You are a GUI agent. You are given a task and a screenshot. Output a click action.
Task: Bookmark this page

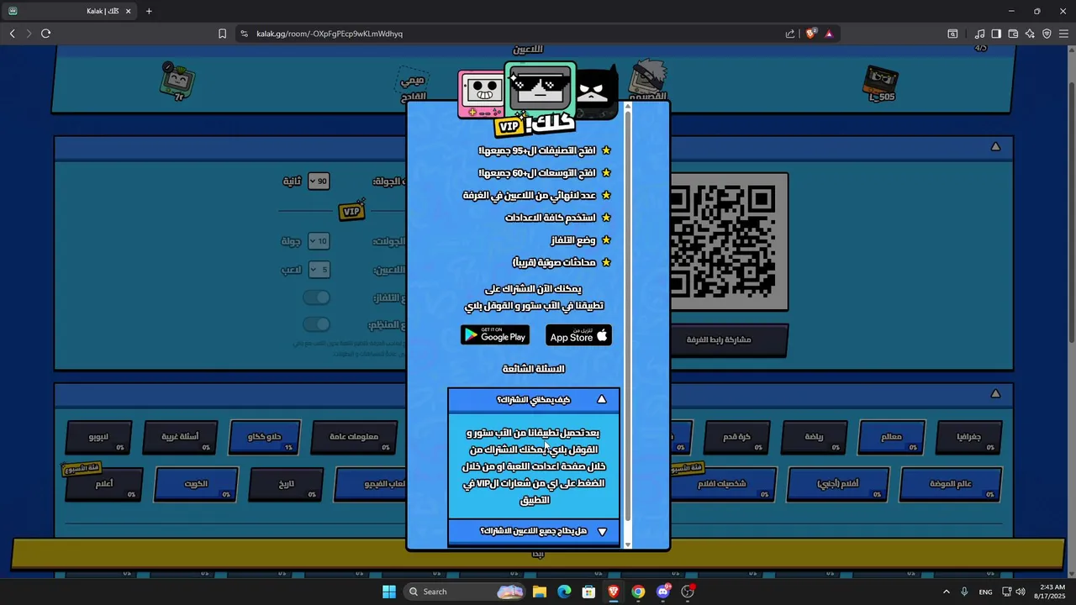click(222, 34)
